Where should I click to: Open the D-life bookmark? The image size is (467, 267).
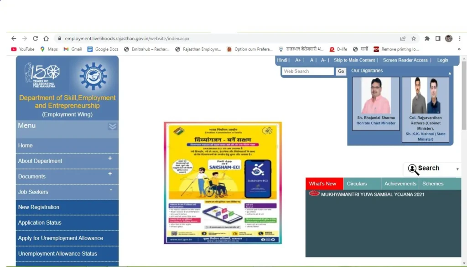tap(338, 49)
